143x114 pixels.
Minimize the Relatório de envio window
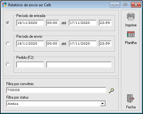[x=115, y=5]
